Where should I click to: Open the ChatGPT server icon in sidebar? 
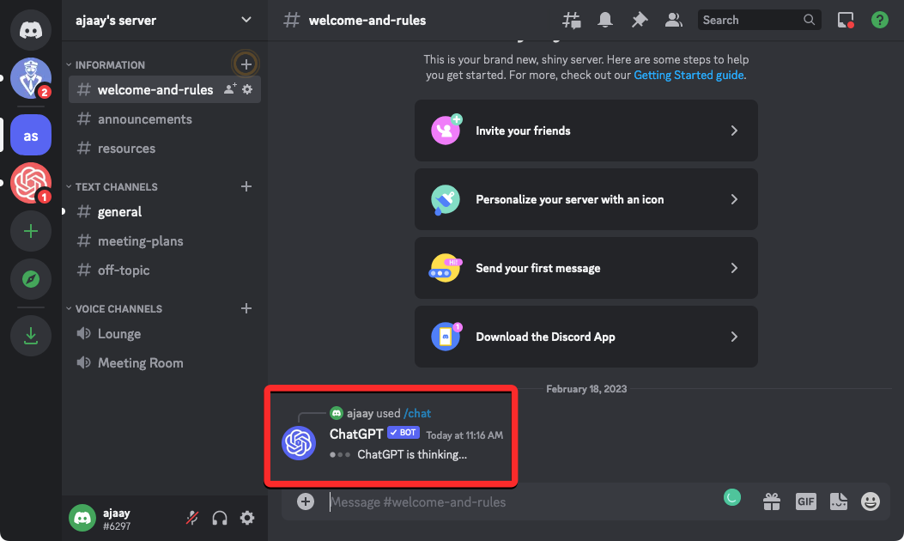coord(31,183)
